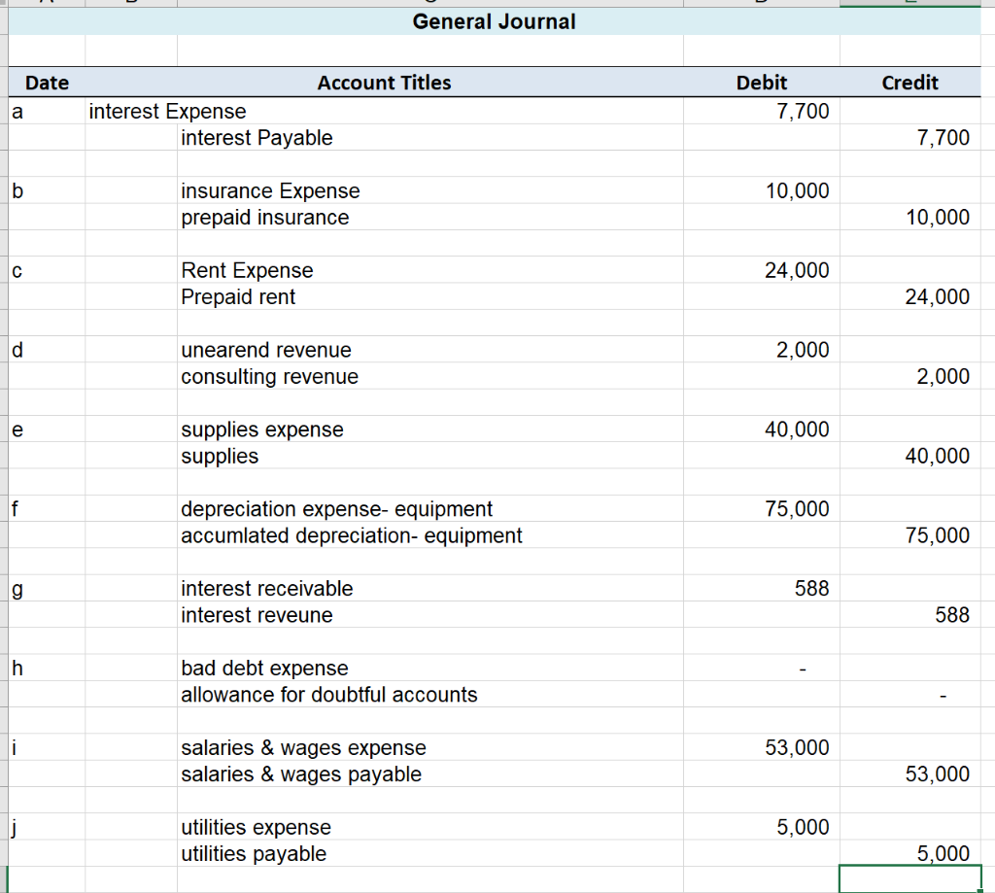Select the unearend revenue cell
The image size is (995, 893).
[430, 350]
